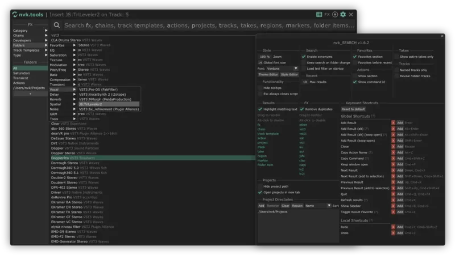This screenshot has width=455, height=255.
Task: Click red X for Previous Result shortcut
Action: coord(393,182)
